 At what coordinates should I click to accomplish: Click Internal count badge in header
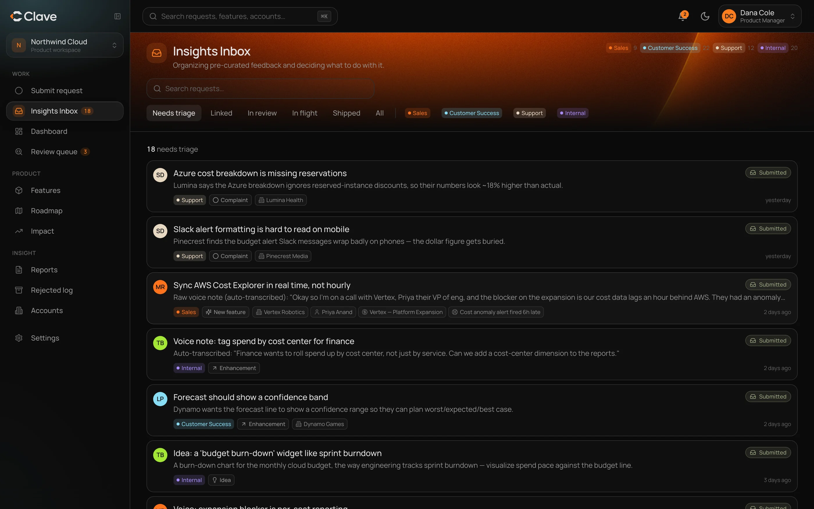(773, 48)
